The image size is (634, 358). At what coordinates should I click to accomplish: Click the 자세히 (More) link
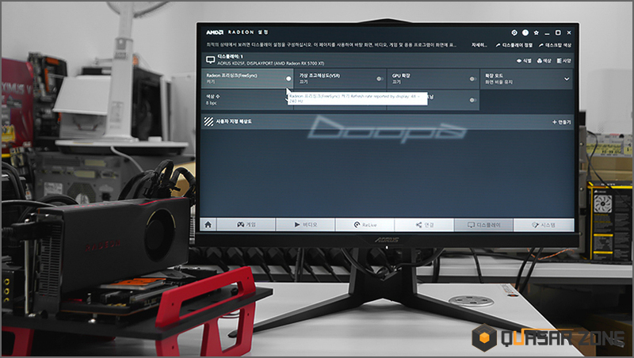pyautogui.click(x=479, y=45)
